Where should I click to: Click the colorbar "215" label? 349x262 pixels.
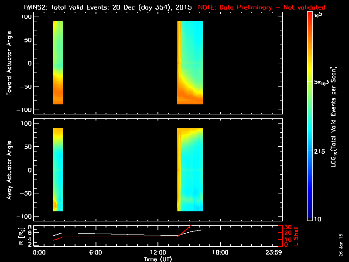319,152
